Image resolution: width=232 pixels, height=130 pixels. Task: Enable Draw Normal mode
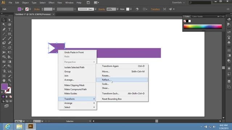3,101
